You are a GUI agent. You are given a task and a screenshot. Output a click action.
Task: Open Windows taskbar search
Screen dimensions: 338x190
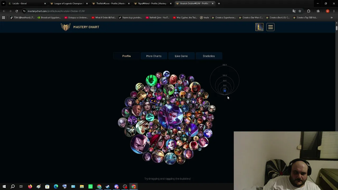tap(13, 187)
